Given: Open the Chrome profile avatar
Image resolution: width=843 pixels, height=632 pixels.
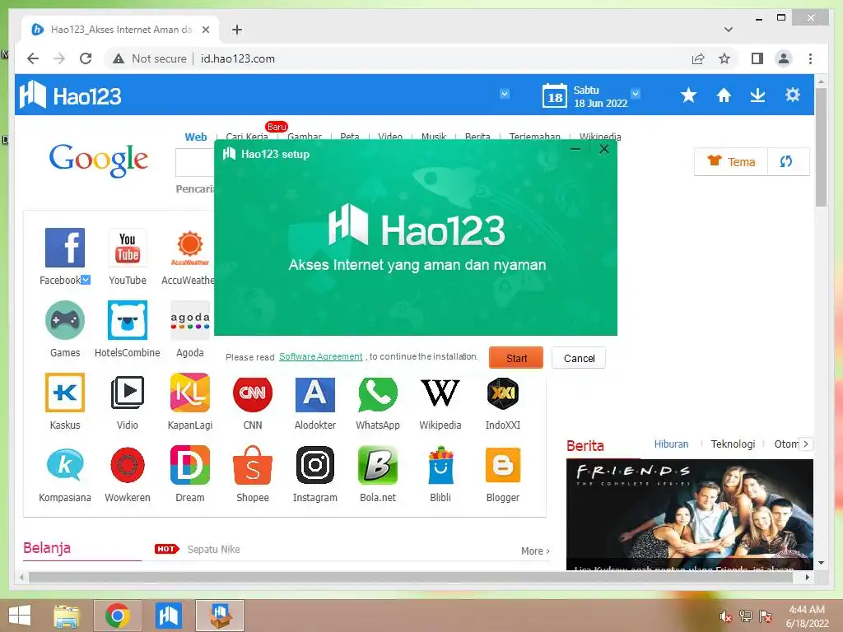Looking at the screenshot, I should pyautogui.click(x=784, y=58).
